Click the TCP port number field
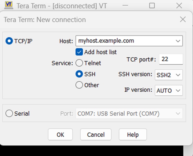This screenshot has height=156, width=193. tap(171, 59)
